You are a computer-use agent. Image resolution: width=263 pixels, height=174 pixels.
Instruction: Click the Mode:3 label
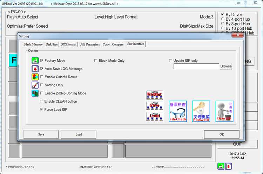coord(207,17)
